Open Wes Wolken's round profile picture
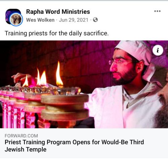This screenshot has height=159, width=168. (x=16, y=19)
